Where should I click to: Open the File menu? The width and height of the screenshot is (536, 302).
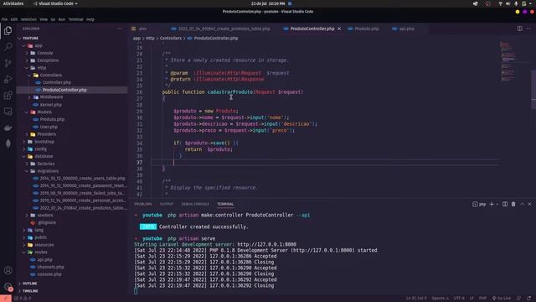(4, 19)
